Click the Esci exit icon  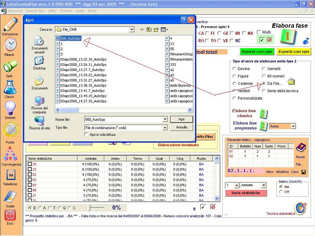pos(10,215)
